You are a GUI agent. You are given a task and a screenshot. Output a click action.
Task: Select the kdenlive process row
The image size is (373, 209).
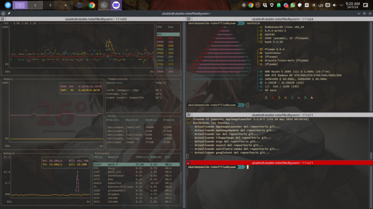(x=136, y=183)
